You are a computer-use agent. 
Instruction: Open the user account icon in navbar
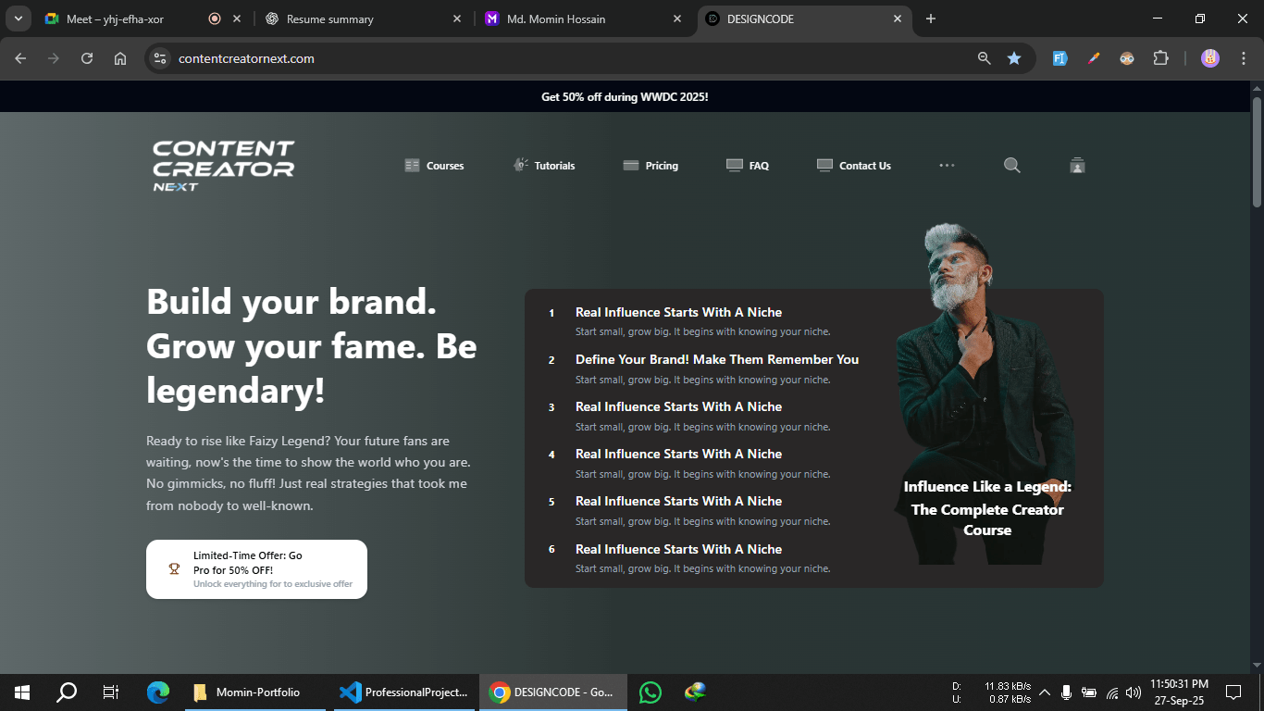point(1077,166)
